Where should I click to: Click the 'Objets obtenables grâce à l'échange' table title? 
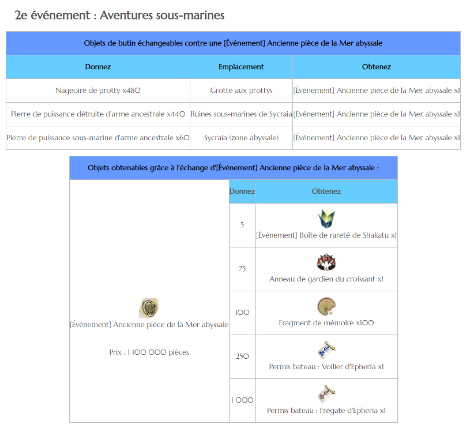[234, 168]
